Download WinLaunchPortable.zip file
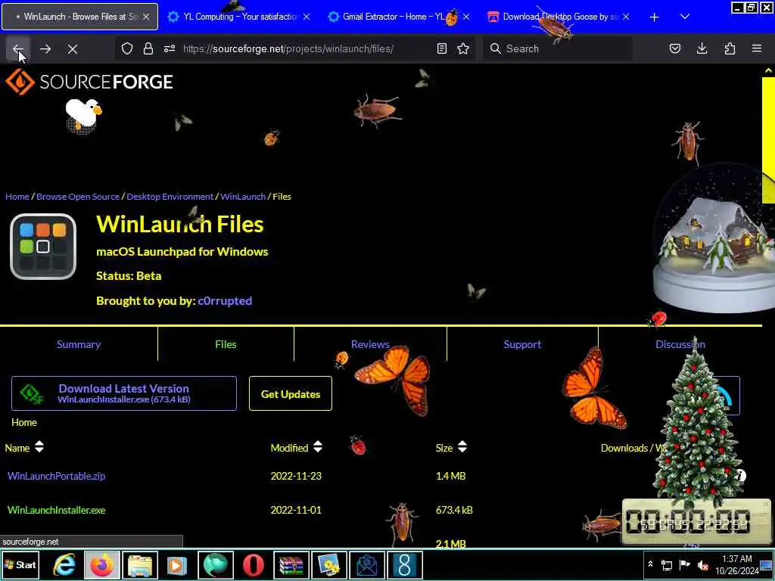The height and width of the screenshot is (581, 775). 56,476
